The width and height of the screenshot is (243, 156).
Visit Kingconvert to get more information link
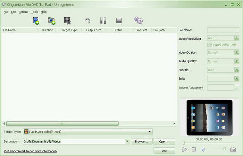pyautogui.click(x=30, y=151)
